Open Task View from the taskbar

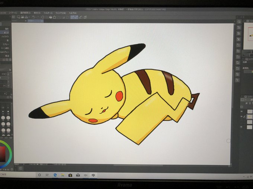pos(47,175)
